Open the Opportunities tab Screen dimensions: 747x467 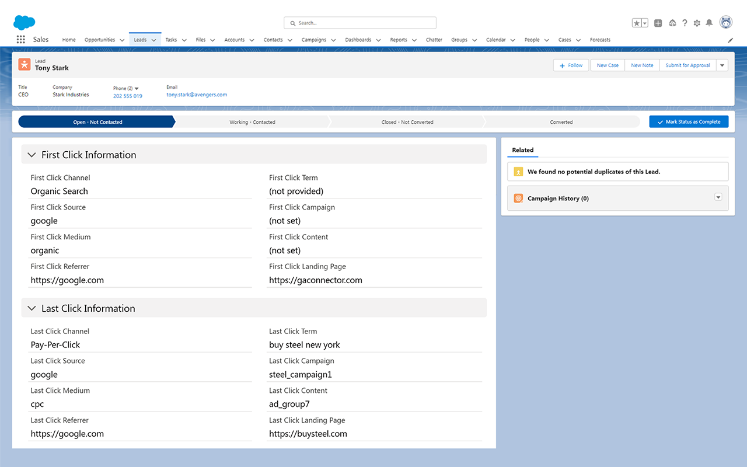pos(100,40)
